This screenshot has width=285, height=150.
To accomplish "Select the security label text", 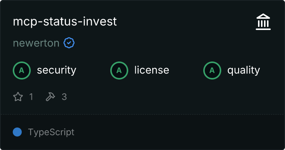I will [56, 70].
